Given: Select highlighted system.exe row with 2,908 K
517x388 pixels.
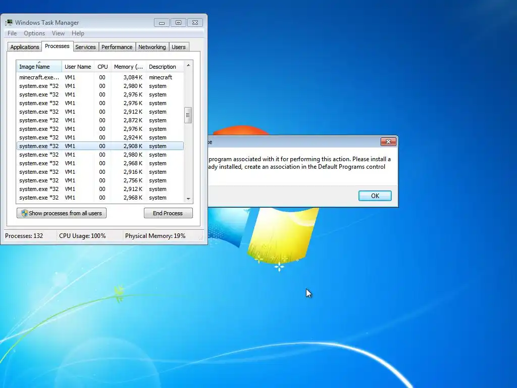Looking at the screenshot, I should [x=100, y=146].
